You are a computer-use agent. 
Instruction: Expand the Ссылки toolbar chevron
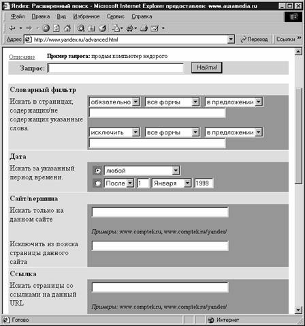[299, 38]
